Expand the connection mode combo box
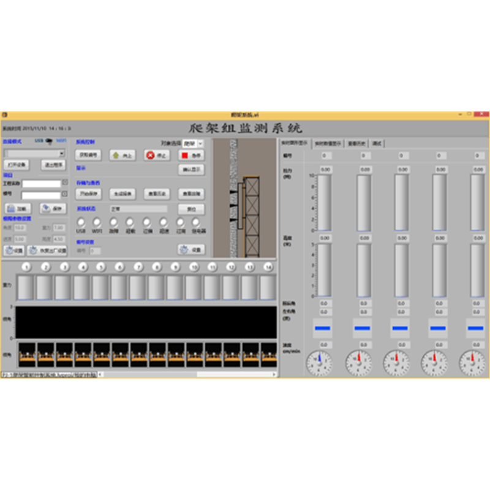 click(61, 153)
